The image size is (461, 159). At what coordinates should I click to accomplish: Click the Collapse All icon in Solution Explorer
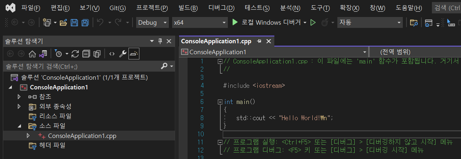coord(86,54)
